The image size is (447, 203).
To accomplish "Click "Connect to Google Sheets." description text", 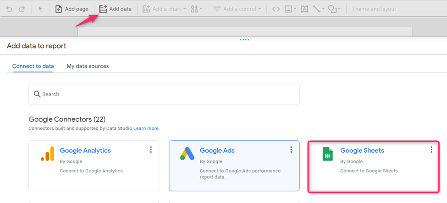I will click(370, 171).
